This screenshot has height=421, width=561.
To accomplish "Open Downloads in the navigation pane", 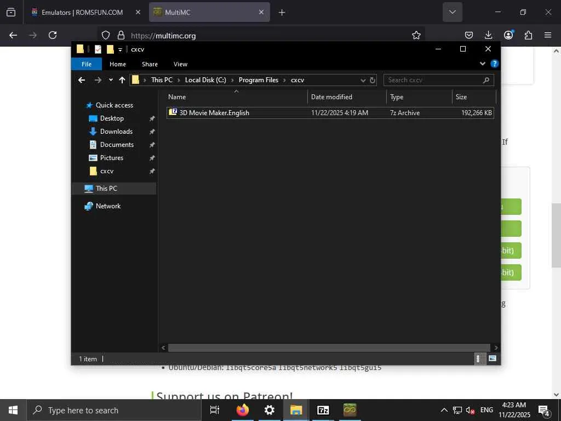I will click(x=116, y=132).
